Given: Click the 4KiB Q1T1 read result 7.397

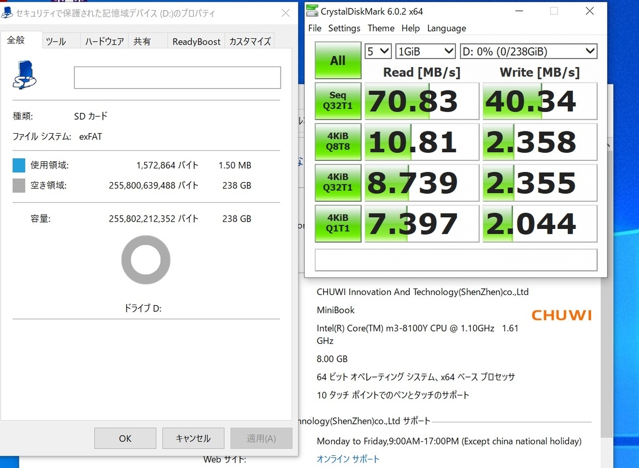Looking at the screenshot, I should click(x=422, y=224).
